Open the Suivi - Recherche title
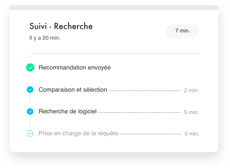The height and width of the screenshot is (168, 230). pos(61,26)
